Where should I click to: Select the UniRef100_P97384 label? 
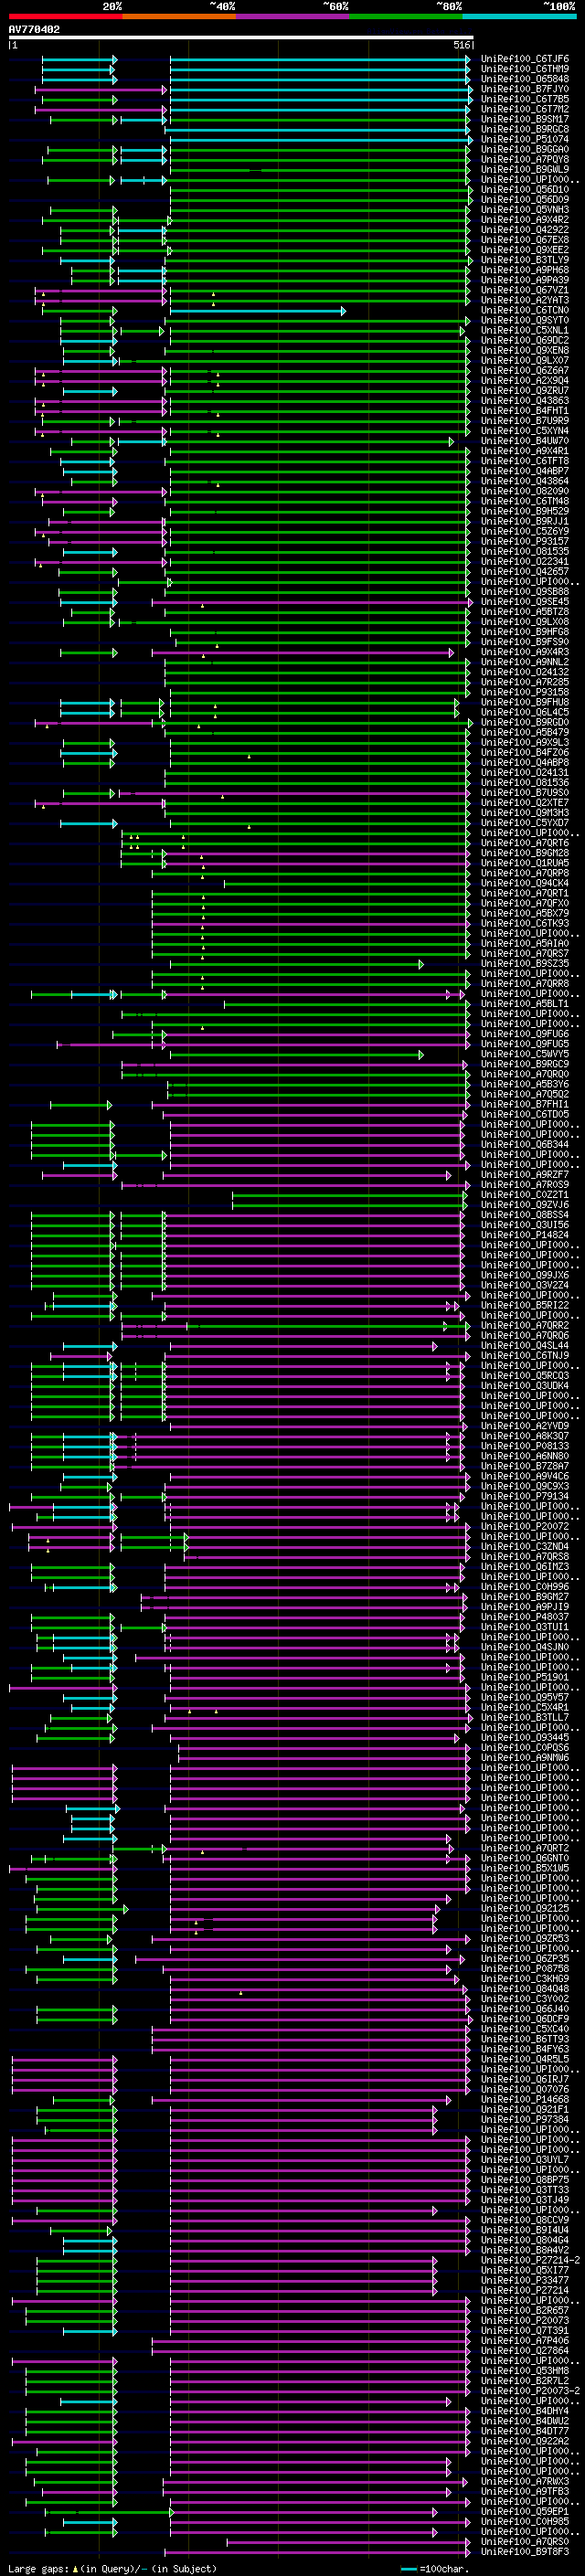pyautogui.click(x=525, y=2120)
